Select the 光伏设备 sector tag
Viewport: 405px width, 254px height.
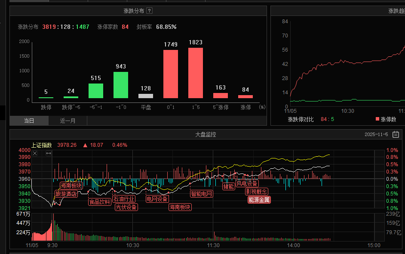tap(126, 207)
